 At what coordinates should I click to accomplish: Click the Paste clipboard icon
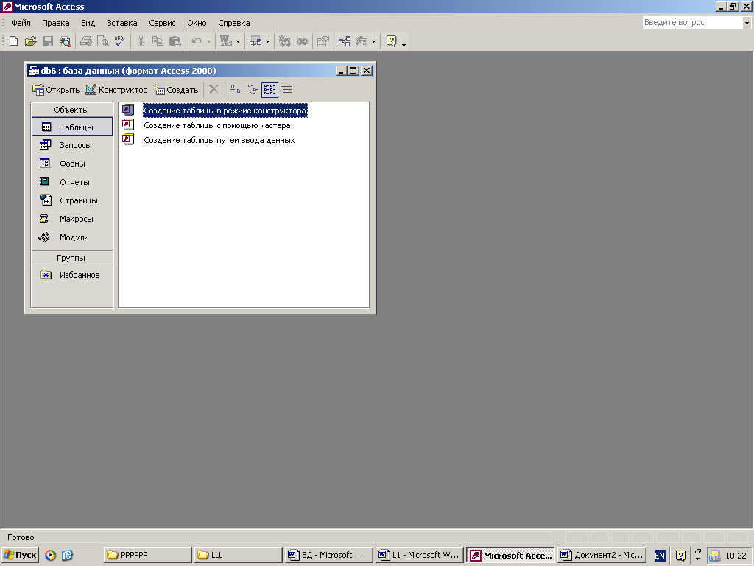(175, 41)
